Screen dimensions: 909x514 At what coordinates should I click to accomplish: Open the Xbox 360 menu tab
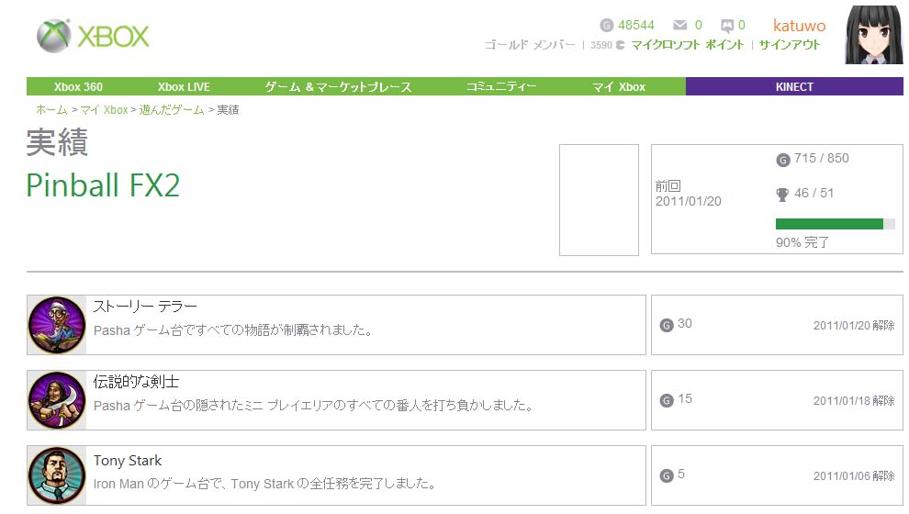pyautogui.click(x=78, y=87)
